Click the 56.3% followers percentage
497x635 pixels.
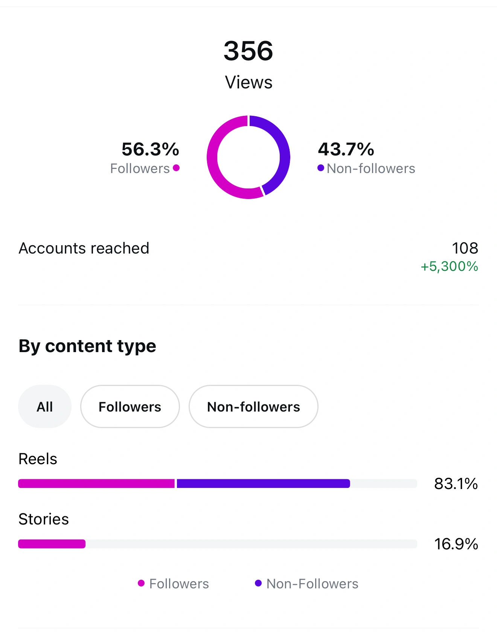[150, 149]
